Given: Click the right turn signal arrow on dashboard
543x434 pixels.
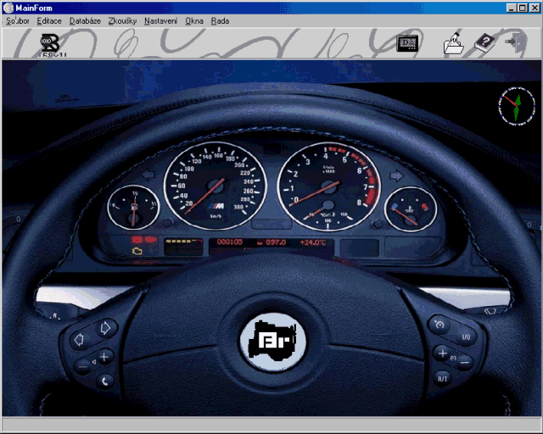Looking at the screenshot, I should tap(396, 175).
